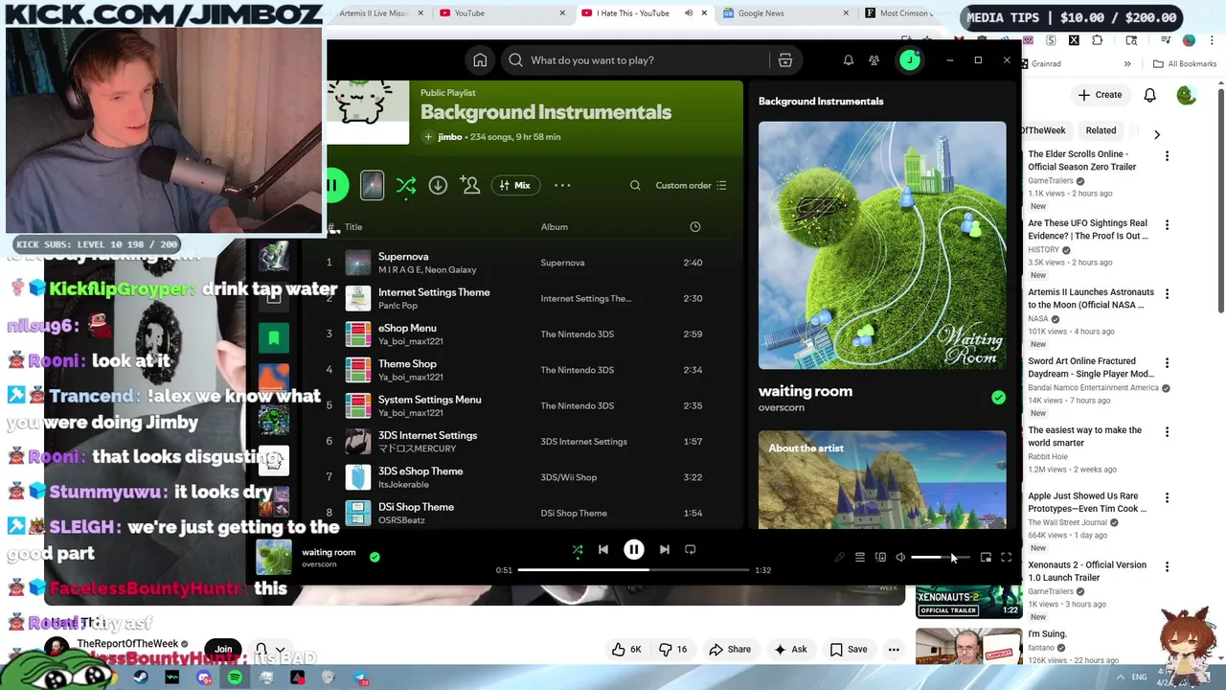This screenshot has height=690, width=1226.
Task: Enter Spotify full screen mode
Action: coord(1007,557)
